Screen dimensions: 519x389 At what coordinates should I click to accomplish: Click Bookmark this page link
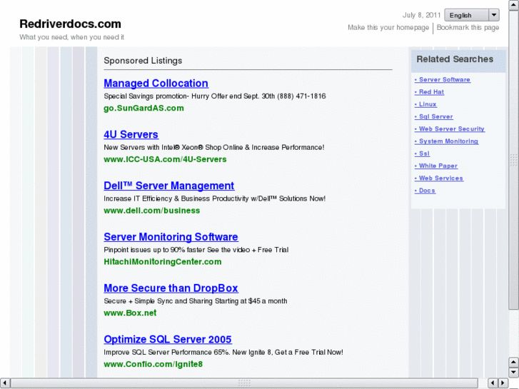(x=468, y=27)
